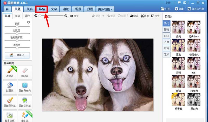208x122 pixels.
Task: Select the 局部变色笔 tool
Action: pos(25,102)
